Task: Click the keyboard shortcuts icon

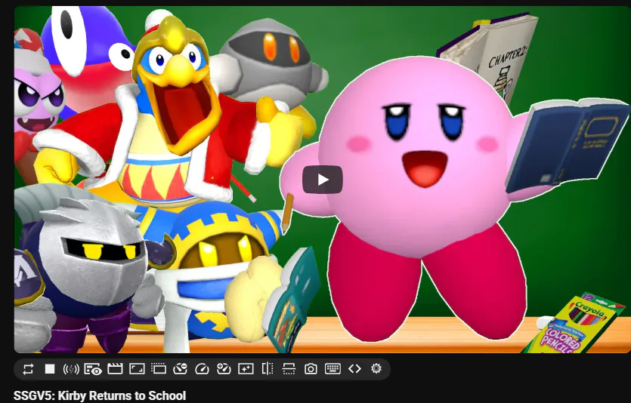Action: 333,369
